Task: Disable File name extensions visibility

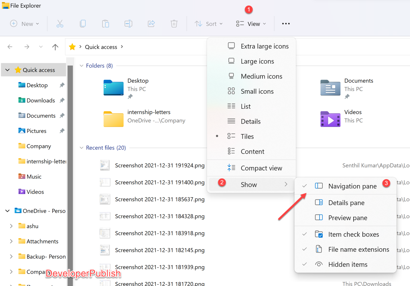Action: tap(358, 249)
